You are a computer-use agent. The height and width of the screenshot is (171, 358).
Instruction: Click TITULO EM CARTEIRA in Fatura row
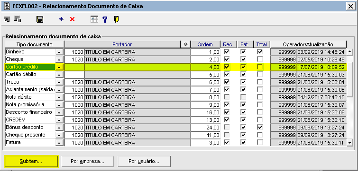click(137, 143)
